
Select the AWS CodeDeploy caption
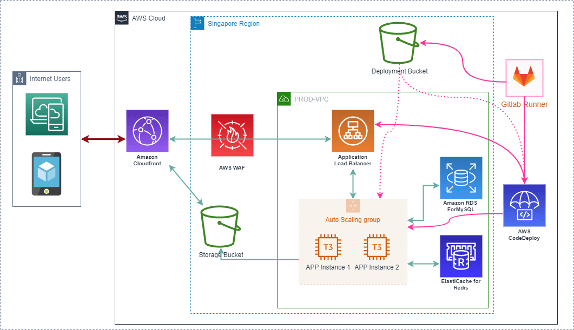click(524, 234)
